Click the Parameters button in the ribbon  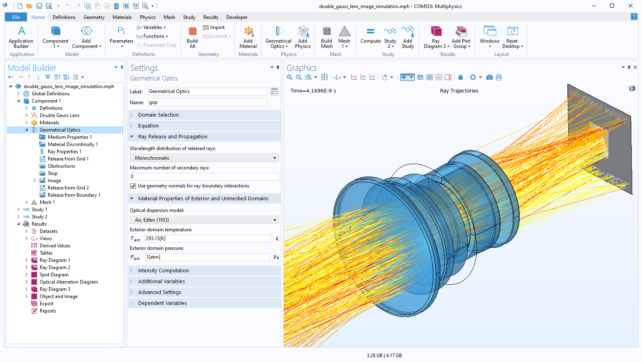(121, 37)
